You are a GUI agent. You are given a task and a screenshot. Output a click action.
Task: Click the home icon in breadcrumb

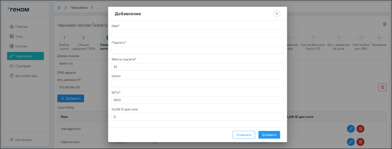tap(59, 7)
